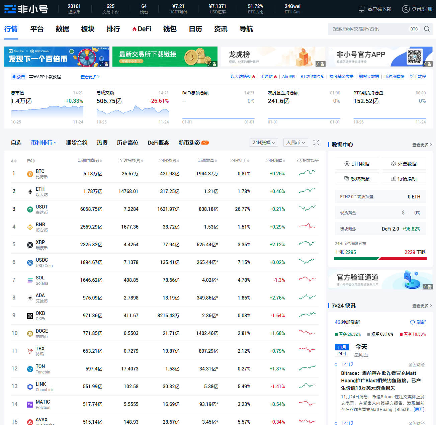
Task: Click the refresh 刷新 icon in 快讯
Action: pyautogui.click(x=412, y=322)
